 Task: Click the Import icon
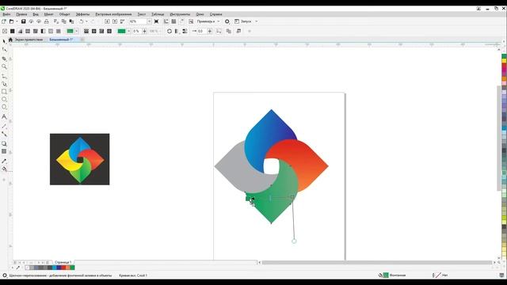coord(107,21)
